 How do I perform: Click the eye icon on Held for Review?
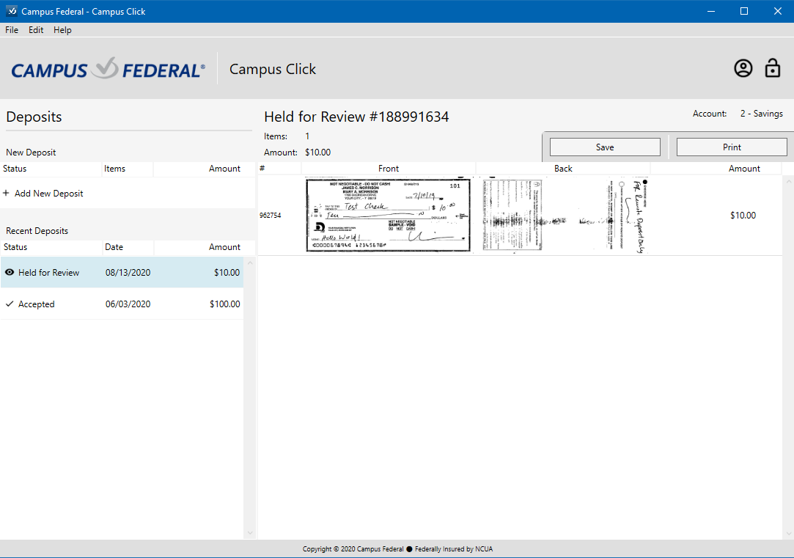[9, 272]
